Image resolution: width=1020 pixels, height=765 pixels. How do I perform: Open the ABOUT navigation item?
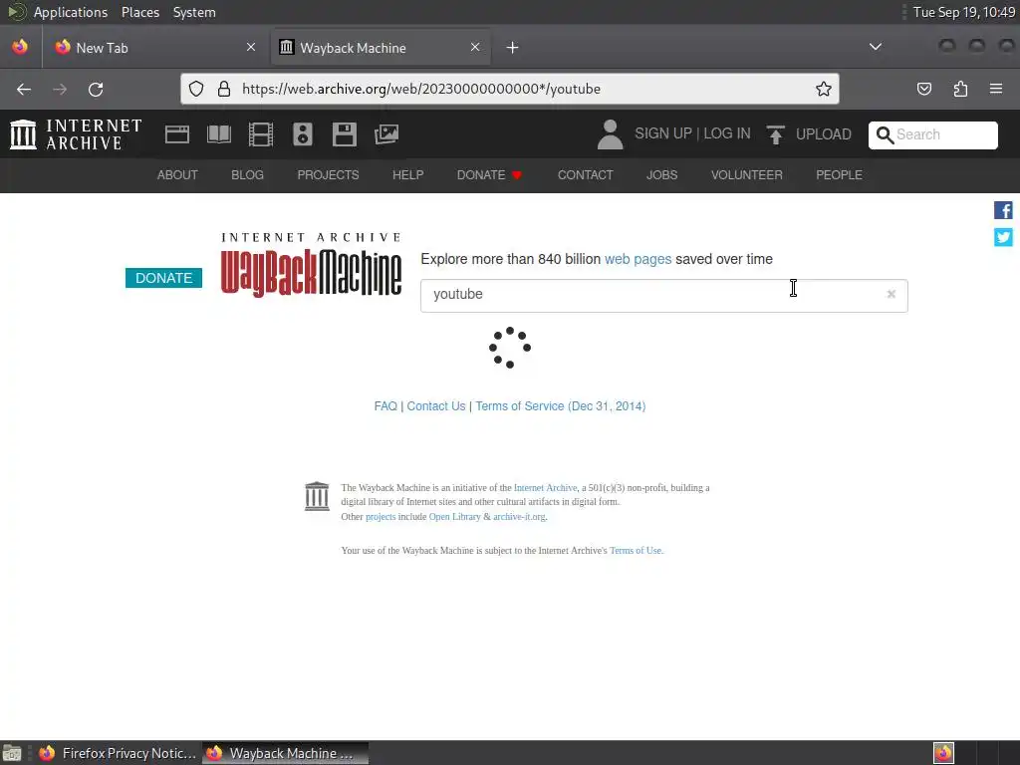click(x=177, y=175)
